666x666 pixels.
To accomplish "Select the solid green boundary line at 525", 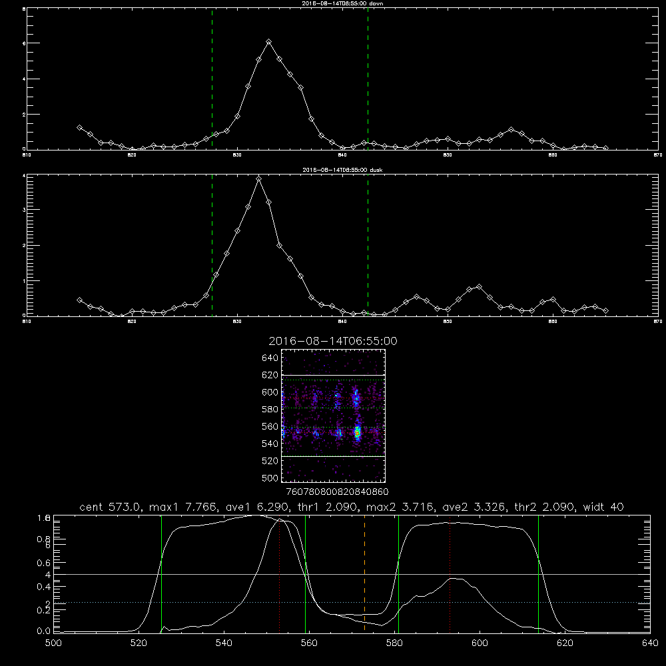I will pos(161,573).
